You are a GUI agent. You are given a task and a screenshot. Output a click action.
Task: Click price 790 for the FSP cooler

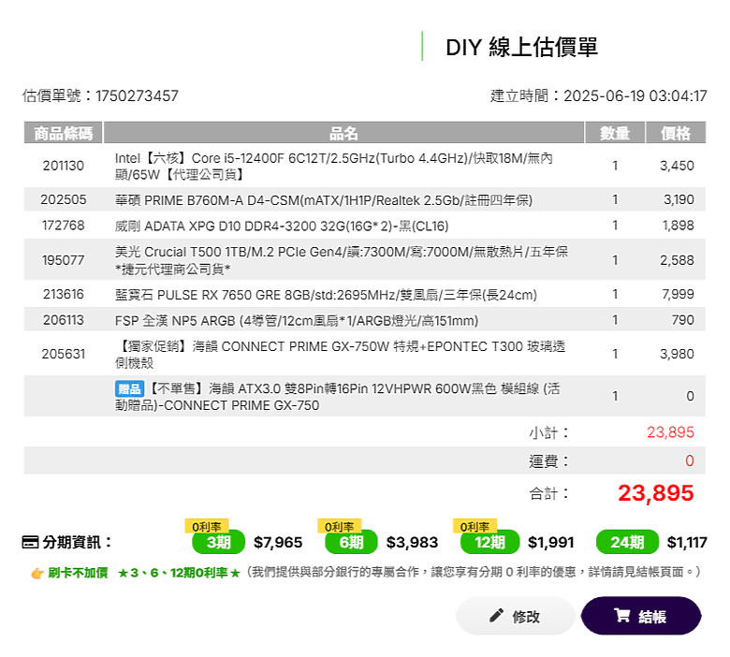[x=682, y=320]
